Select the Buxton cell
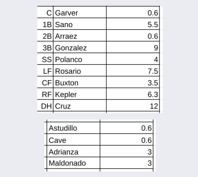This screenshot has width=198, height=177. pyautogui.click(x=80, y=83)
